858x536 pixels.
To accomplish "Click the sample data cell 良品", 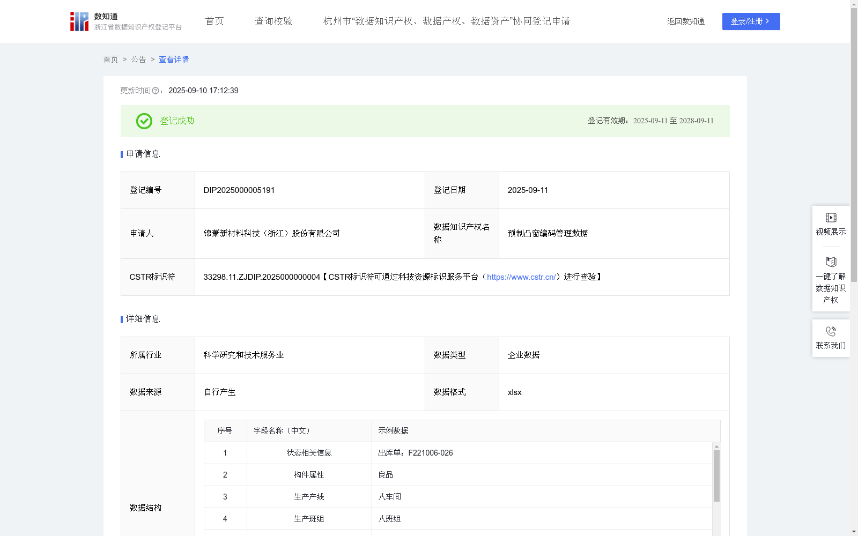I will click(x=542, y=475).
